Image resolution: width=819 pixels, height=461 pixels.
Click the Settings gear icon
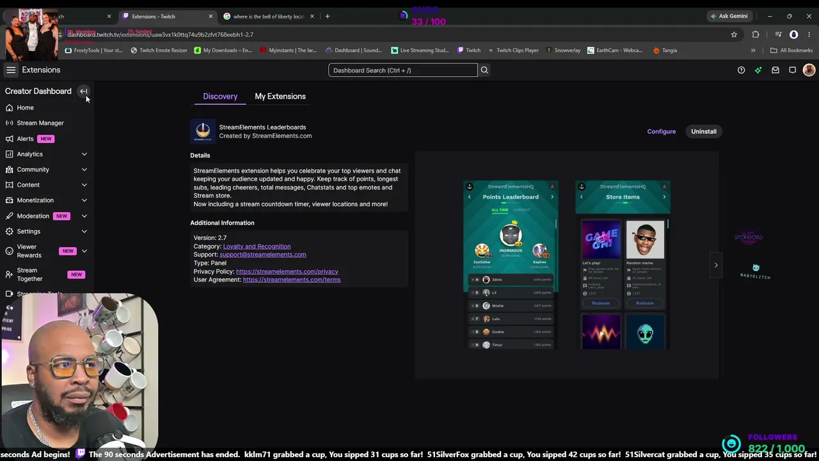coord(9,231)
